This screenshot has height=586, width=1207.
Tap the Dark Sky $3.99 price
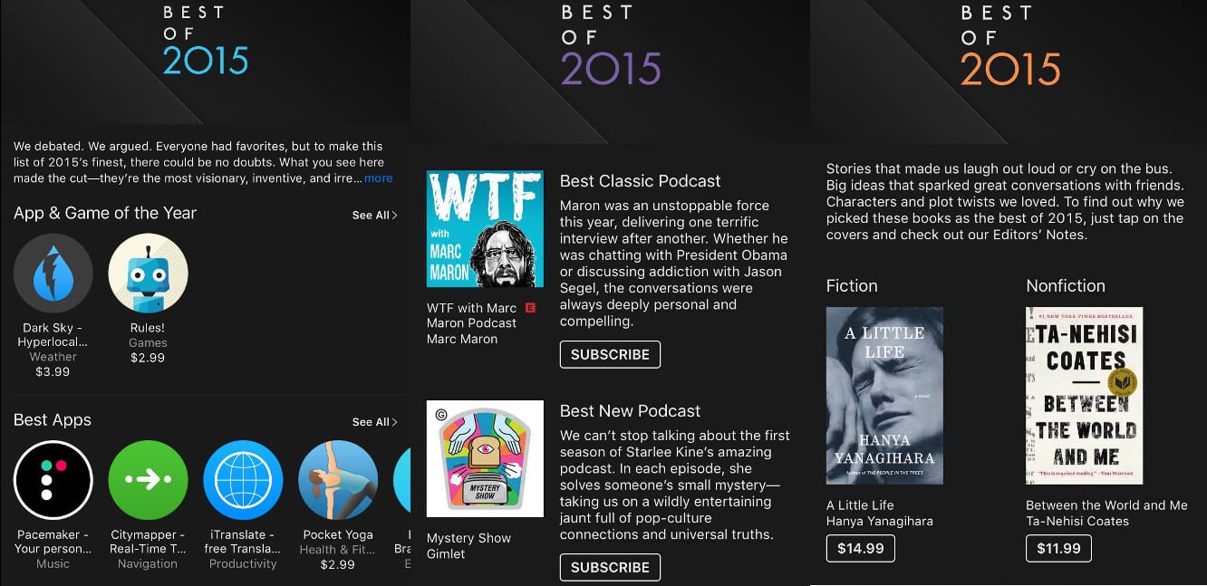[x=53, y=372]
